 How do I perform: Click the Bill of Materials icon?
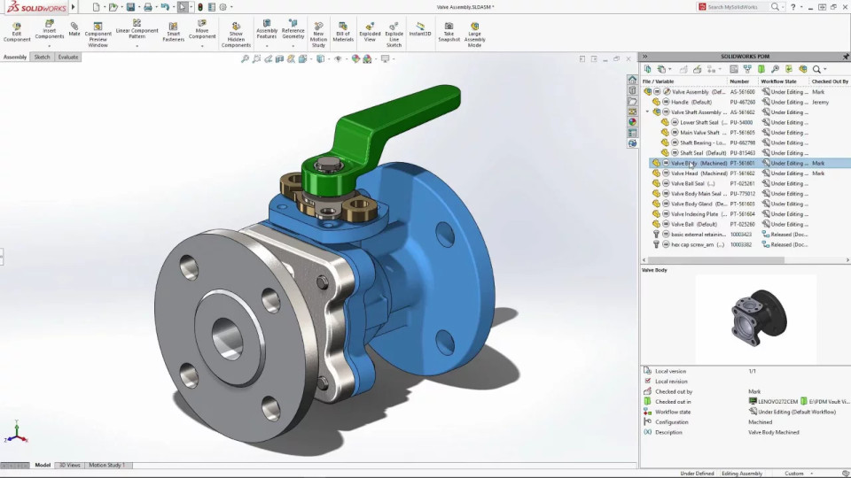[x=343, y=32]
